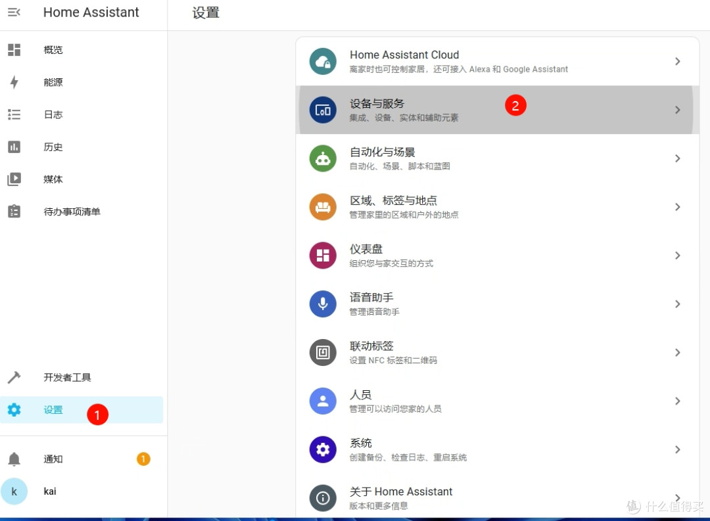Open 概览 in the sidebar
Screen dimensions: 710x521
53,50
